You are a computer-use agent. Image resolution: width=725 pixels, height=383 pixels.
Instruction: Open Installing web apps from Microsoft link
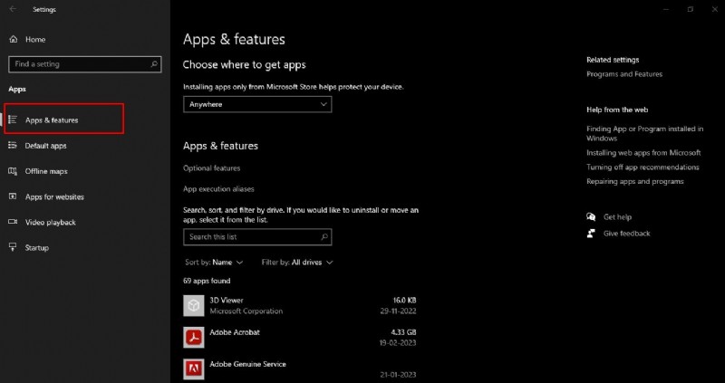pyautogui.click(x=643, y=152)
